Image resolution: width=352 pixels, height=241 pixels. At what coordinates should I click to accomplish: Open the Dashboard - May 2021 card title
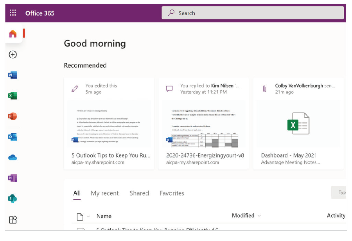(289, 155)
